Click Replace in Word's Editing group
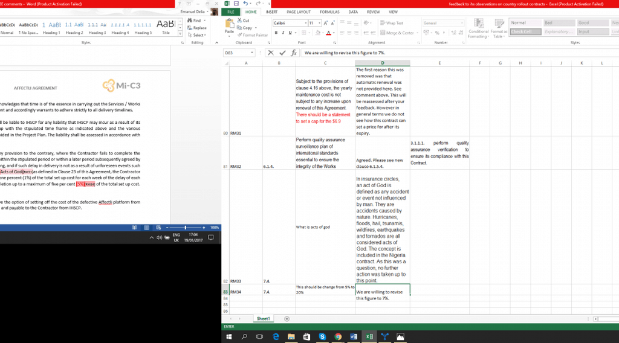 pyautogui.click(x=197, y=28)
